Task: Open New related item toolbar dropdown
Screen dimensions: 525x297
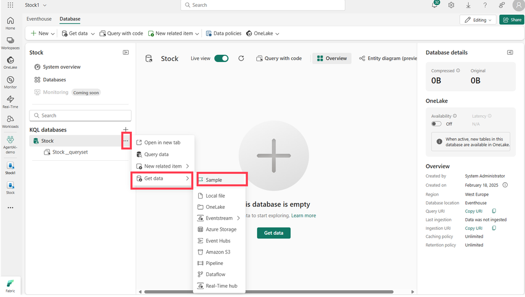Action: (x=173, y=34)
